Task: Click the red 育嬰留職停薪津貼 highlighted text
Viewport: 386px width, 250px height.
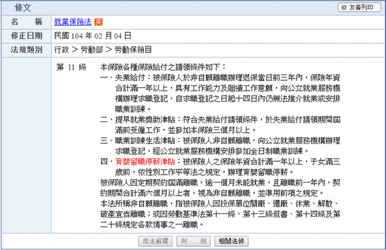Action: tap(145, 161)
